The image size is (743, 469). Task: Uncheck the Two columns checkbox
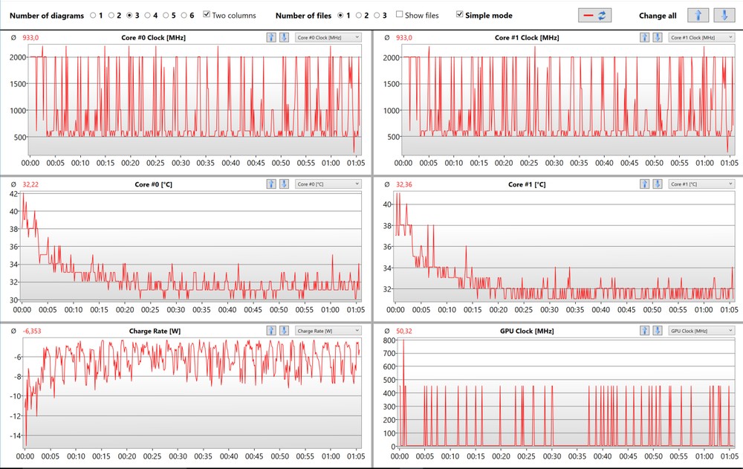tap(207, 15)
